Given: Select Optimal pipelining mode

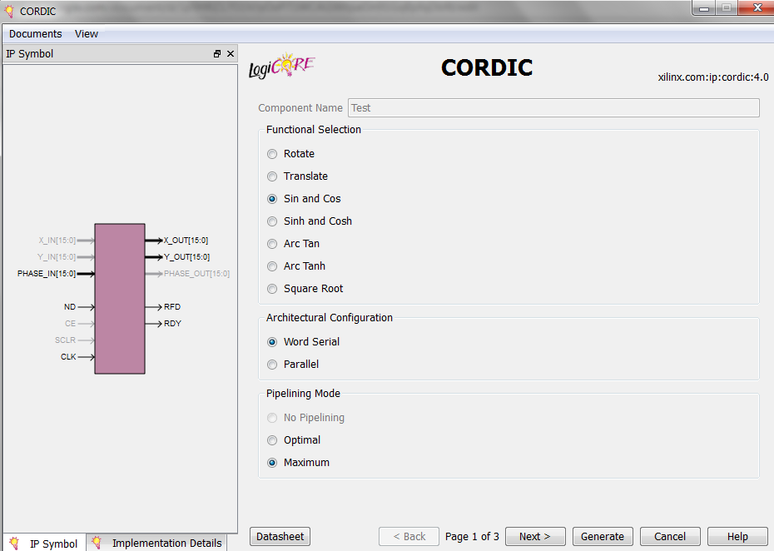Looking at the screenshot, I should (272, 440).
